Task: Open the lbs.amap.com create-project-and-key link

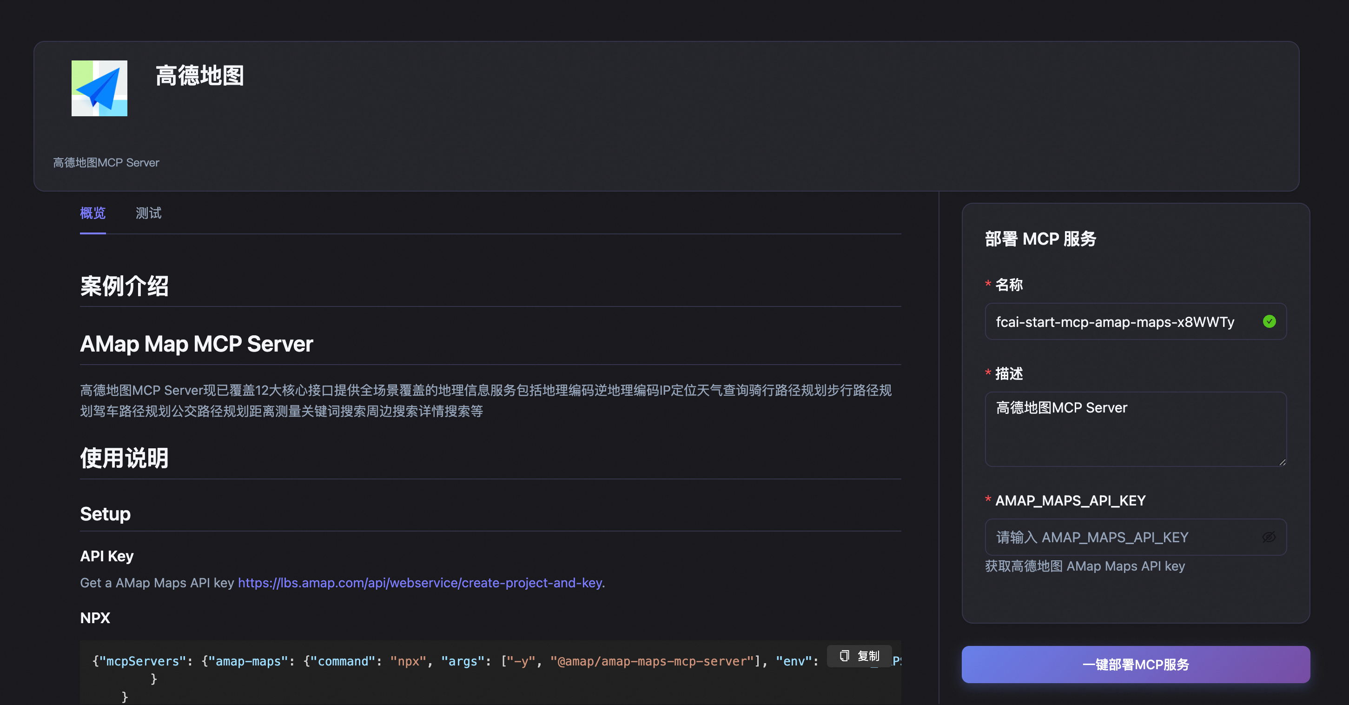Action: [421, 582]
